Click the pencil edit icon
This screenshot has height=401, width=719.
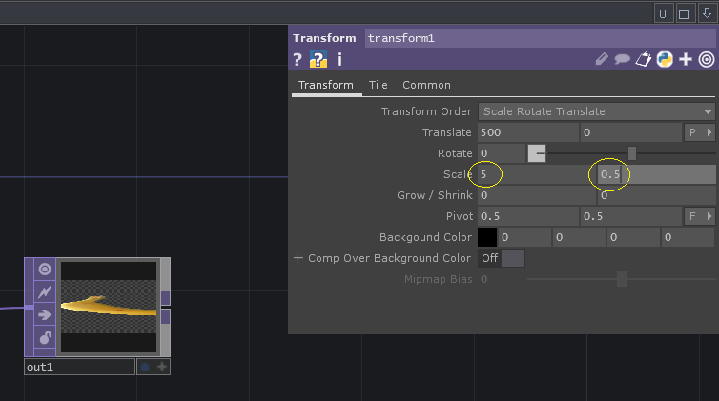pos(602,60)
